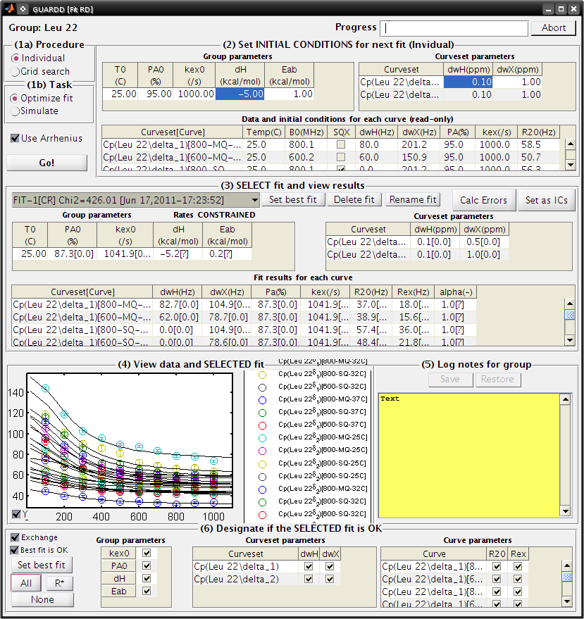584x619 pixels.
Task: Edit the PA0 initial value 95.00
Action: point(155,94)
